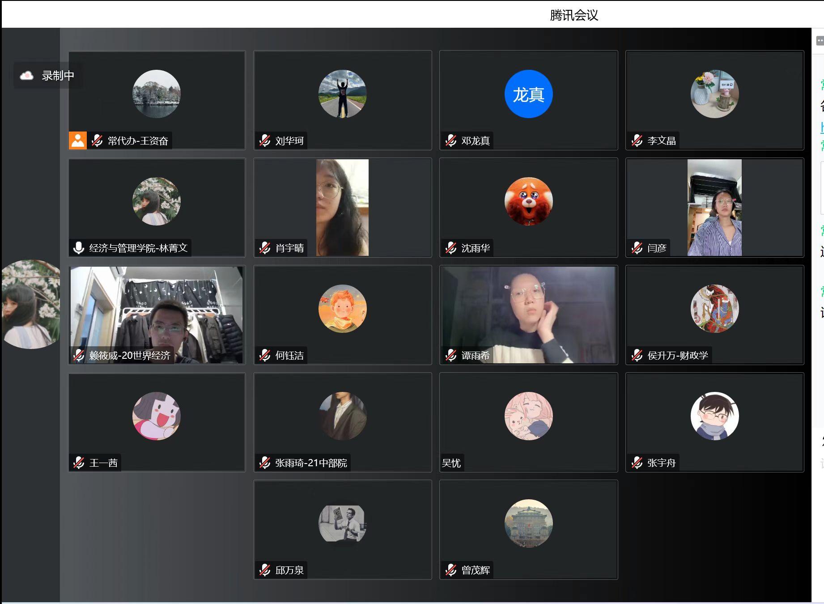Click the floating speaker avatar on left edge
The width and height of the screenshot is (824, 604).
30,304
